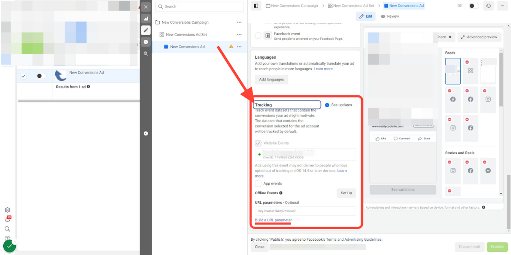Switch to the Edit tab

(366, 16)
